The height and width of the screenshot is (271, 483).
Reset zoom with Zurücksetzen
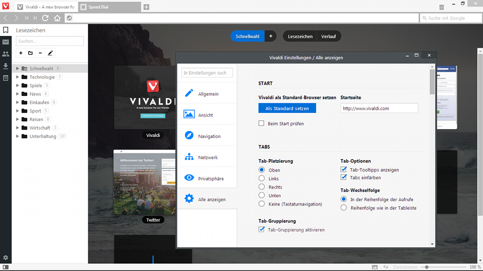pyautogui.click(x=405, y=267)
